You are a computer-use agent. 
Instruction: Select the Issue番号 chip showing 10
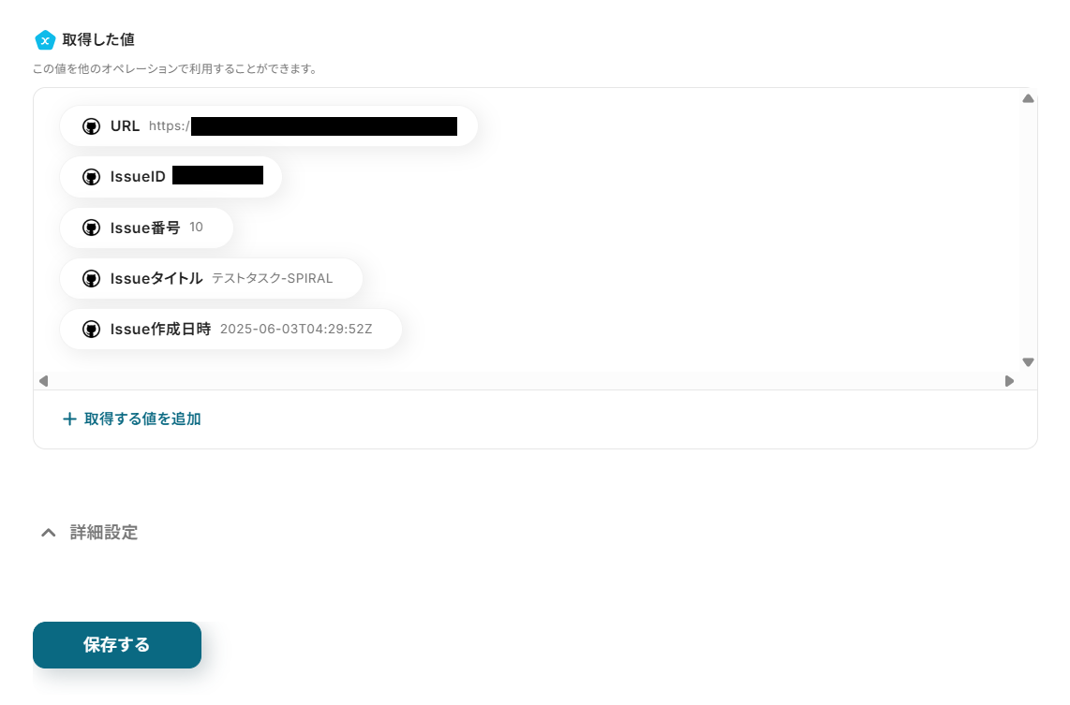click(147, 228)
